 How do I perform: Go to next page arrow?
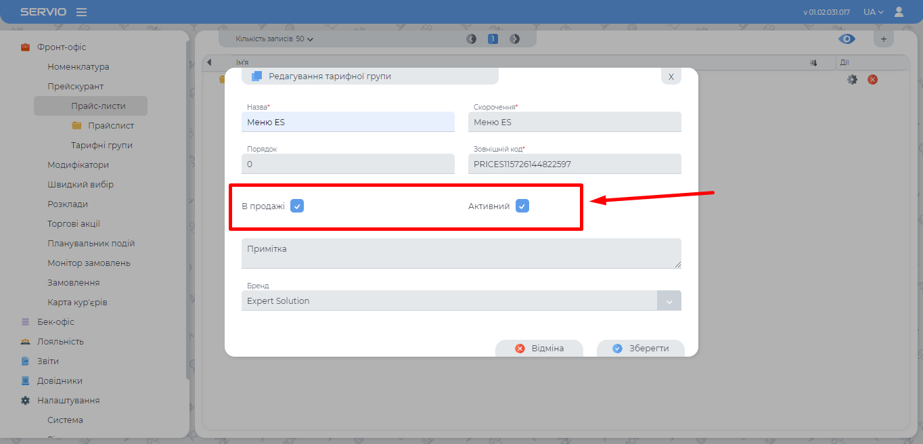click(x=515, y=39)
